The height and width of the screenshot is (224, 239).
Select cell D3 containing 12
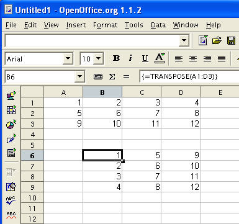(x=181, y=124)
